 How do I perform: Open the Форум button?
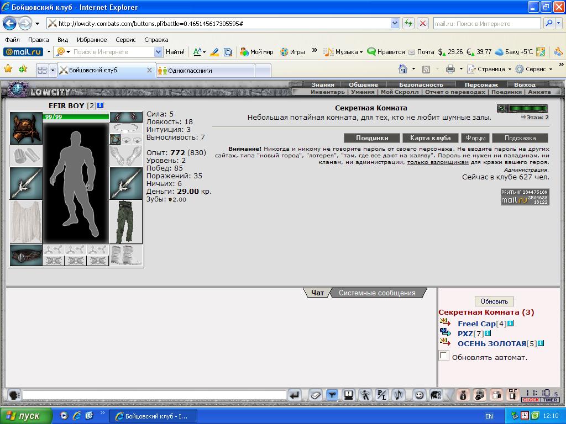[475, 138]
